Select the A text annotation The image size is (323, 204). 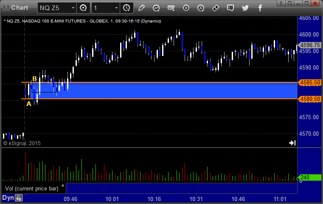coord(29,104)
